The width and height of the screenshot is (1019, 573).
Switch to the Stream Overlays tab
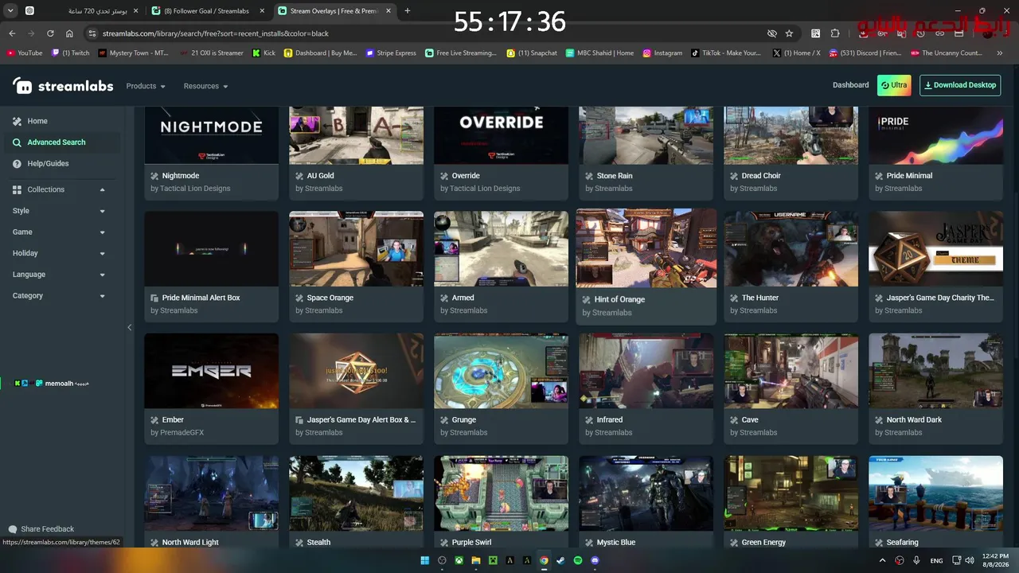click(334, 11)
